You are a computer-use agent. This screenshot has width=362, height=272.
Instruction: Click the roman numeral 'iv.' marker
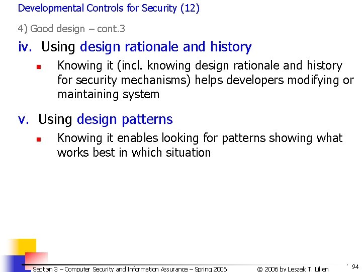25,46
